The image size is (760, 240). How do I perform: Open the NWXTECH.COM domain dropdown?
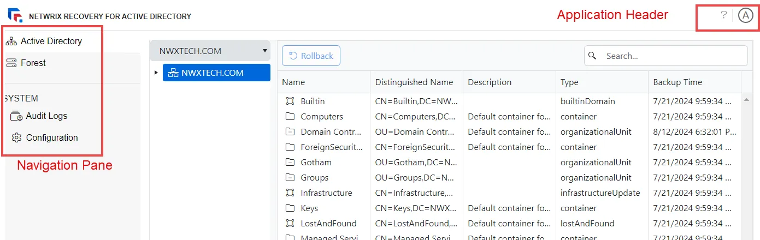click(x=210, y=51)
